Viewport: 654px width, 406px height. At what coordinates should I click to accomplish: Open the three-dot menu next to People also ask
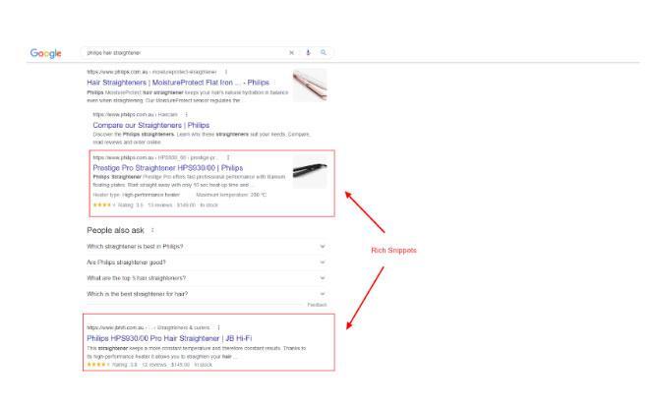pos(152,230)
